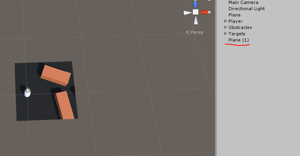The height and width of the screenshot is (156, 300).
Task: Select Directional Light in the hierarchy
Action: pos(247,9)
